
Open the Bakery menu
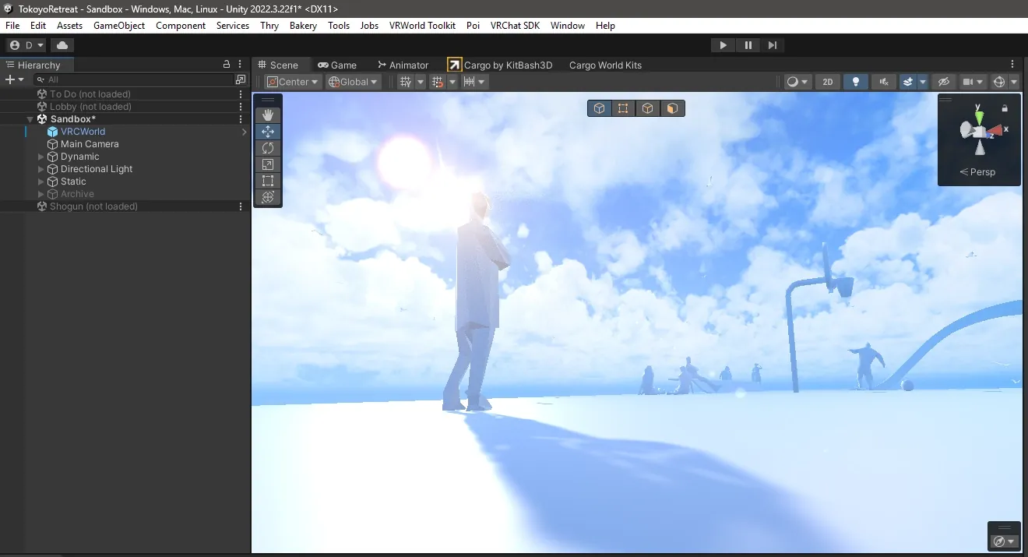click(303, 26)
